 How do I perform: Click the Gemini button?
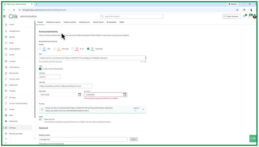[232, 4]
